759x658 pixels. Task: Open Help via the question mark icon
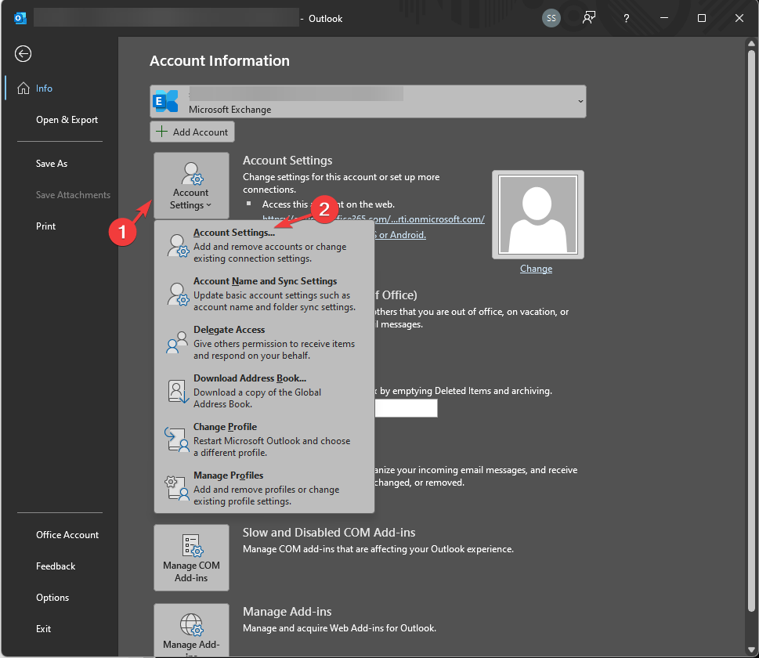tap(626, 18)
